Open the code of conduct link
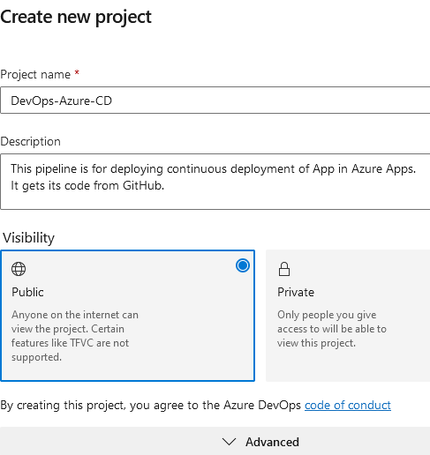Screen dimensions: 430x455 pos(348,405)
